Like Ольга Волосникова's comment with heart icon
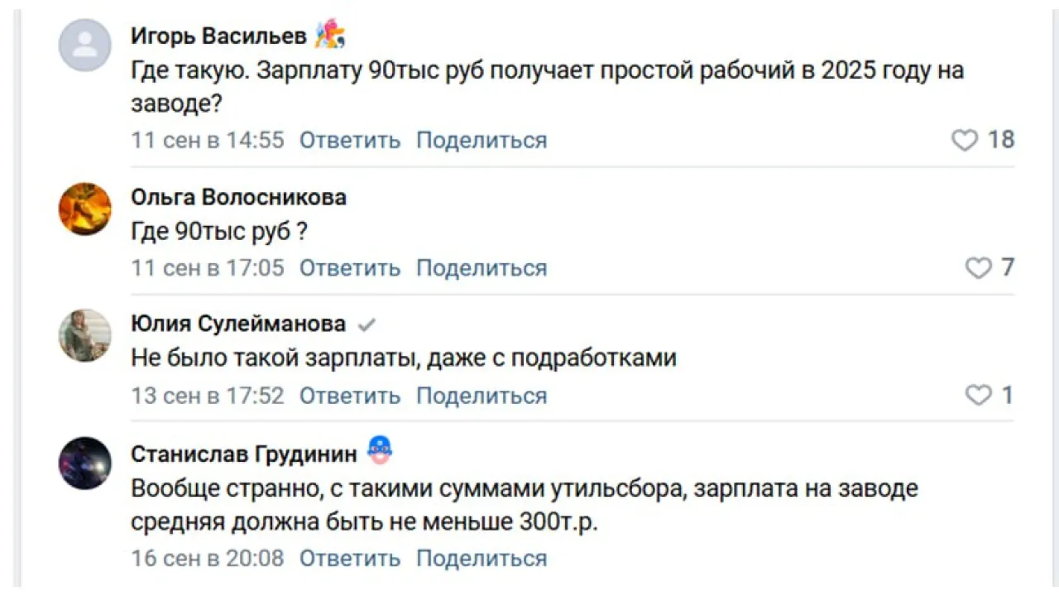The height and width of the screenshot is (596, 1059). click(x=978, y=268)
